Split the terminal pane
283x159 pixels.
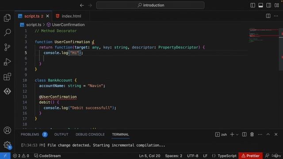pyautogui.click(x=244, y=134)
